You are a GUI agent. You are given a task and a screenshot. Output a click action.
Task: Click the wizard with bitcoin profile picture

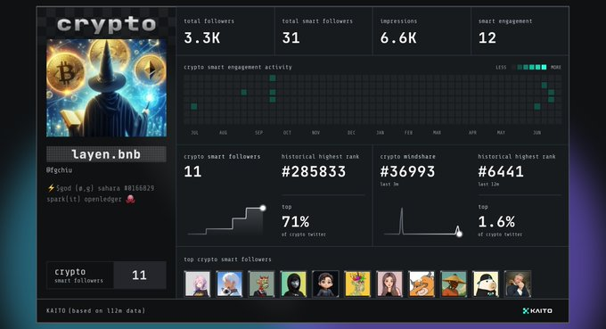click(x=106, y=87)
